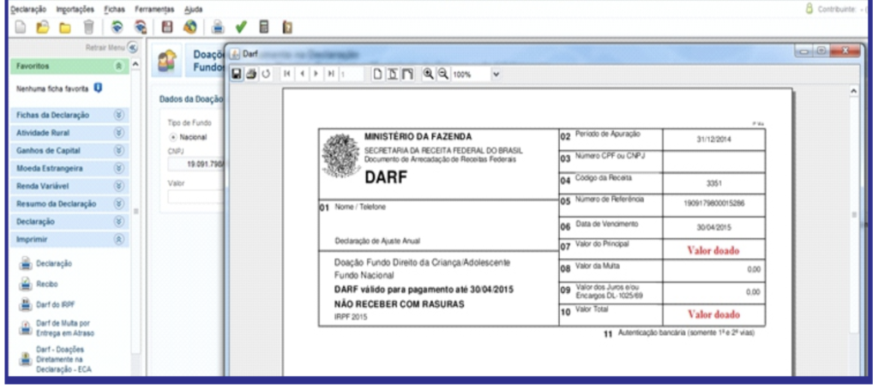This screenshot has width=878, height=389.
Task: Go to next page in Darf viewer
Action: 316,74
